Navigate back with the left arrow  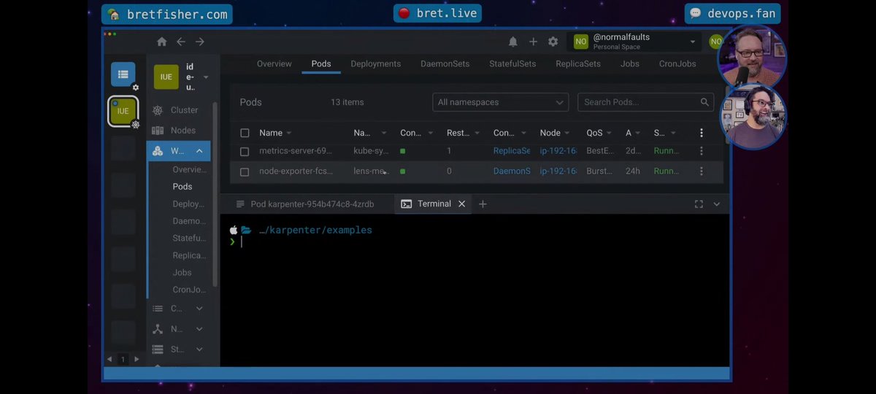[x=181, y=42]
